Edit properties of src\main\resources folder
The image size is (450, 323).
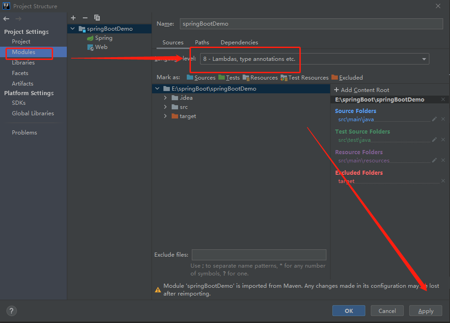(x=434, y=160)
